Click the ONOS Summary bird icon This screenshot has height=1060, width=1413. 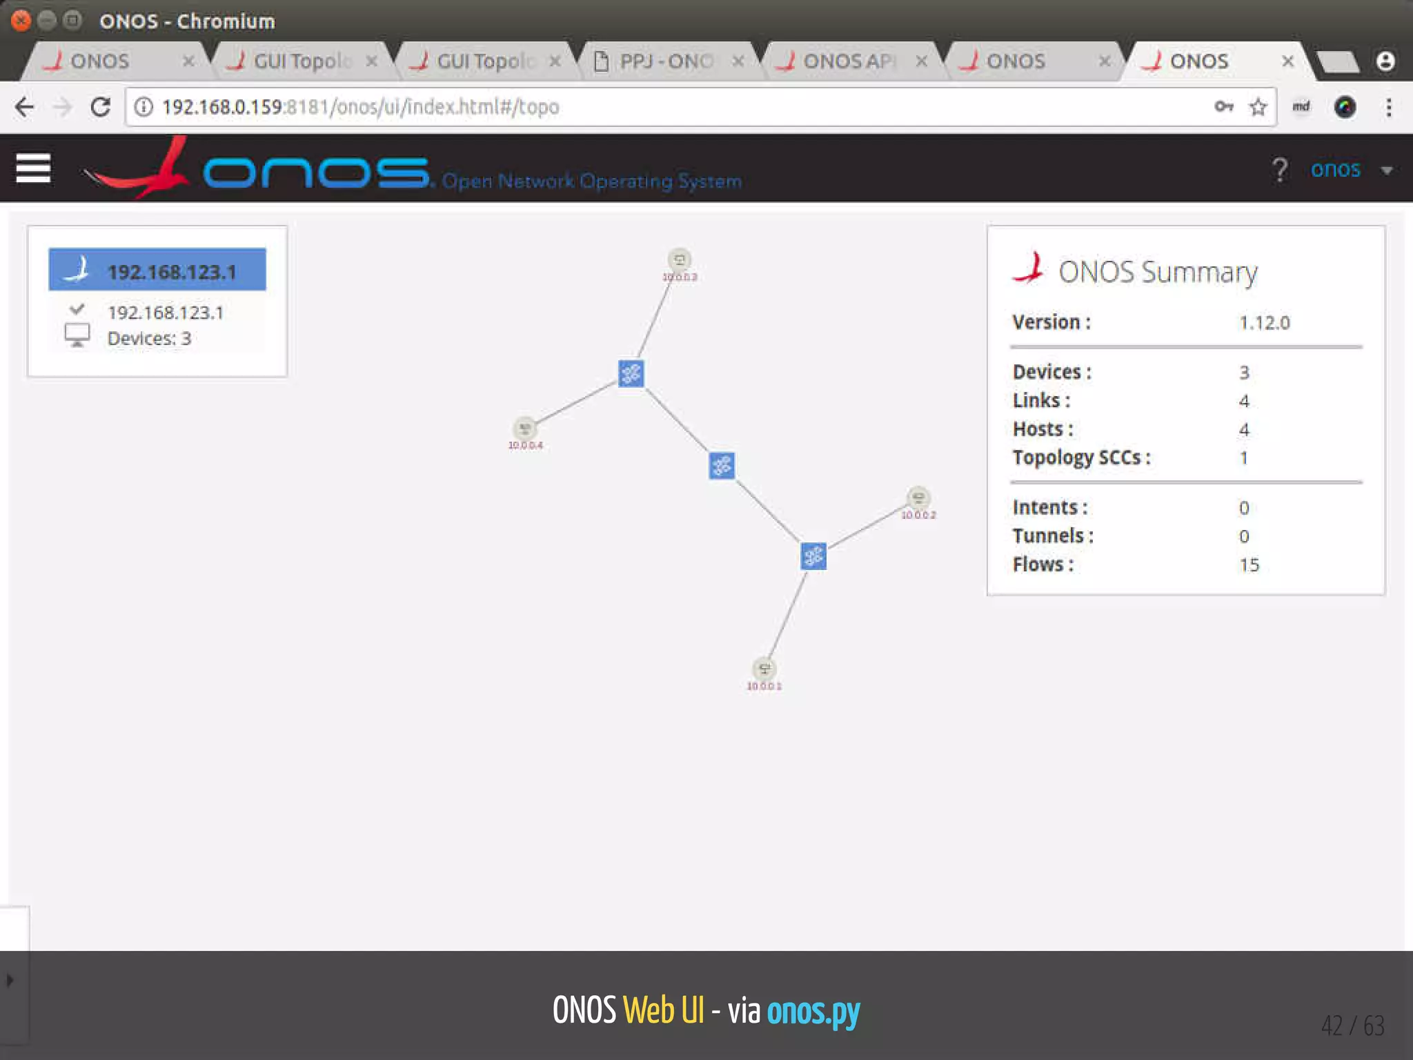pos(1029,268)
